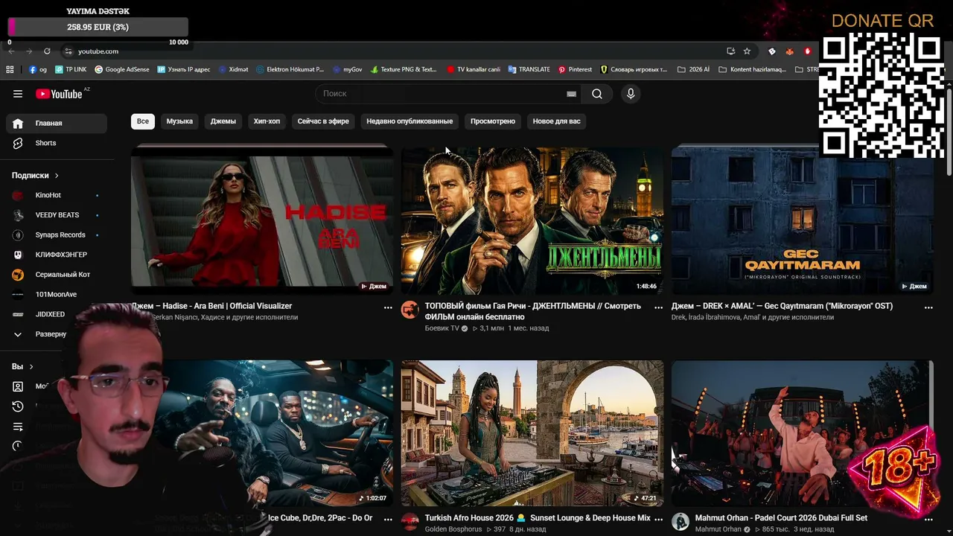Open the VEEDY BEATS channel subscription
Image resolution: width=953 pixels, height=536 pixels.
[x=57, y=215]
